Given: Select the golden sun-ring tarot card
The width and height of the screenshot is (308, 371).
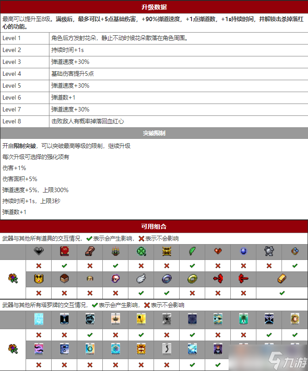Looking at the screenshot, I should click(x=295, y=319).
